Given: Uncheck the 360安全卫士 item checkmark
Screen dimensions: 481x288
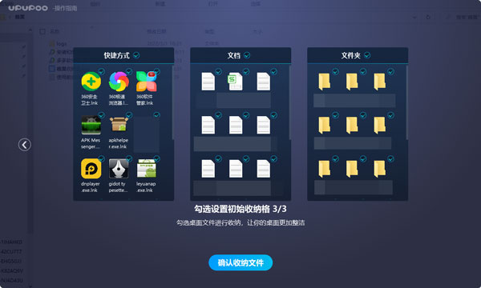Looking at the screenshot, I should tap(102, 72).
